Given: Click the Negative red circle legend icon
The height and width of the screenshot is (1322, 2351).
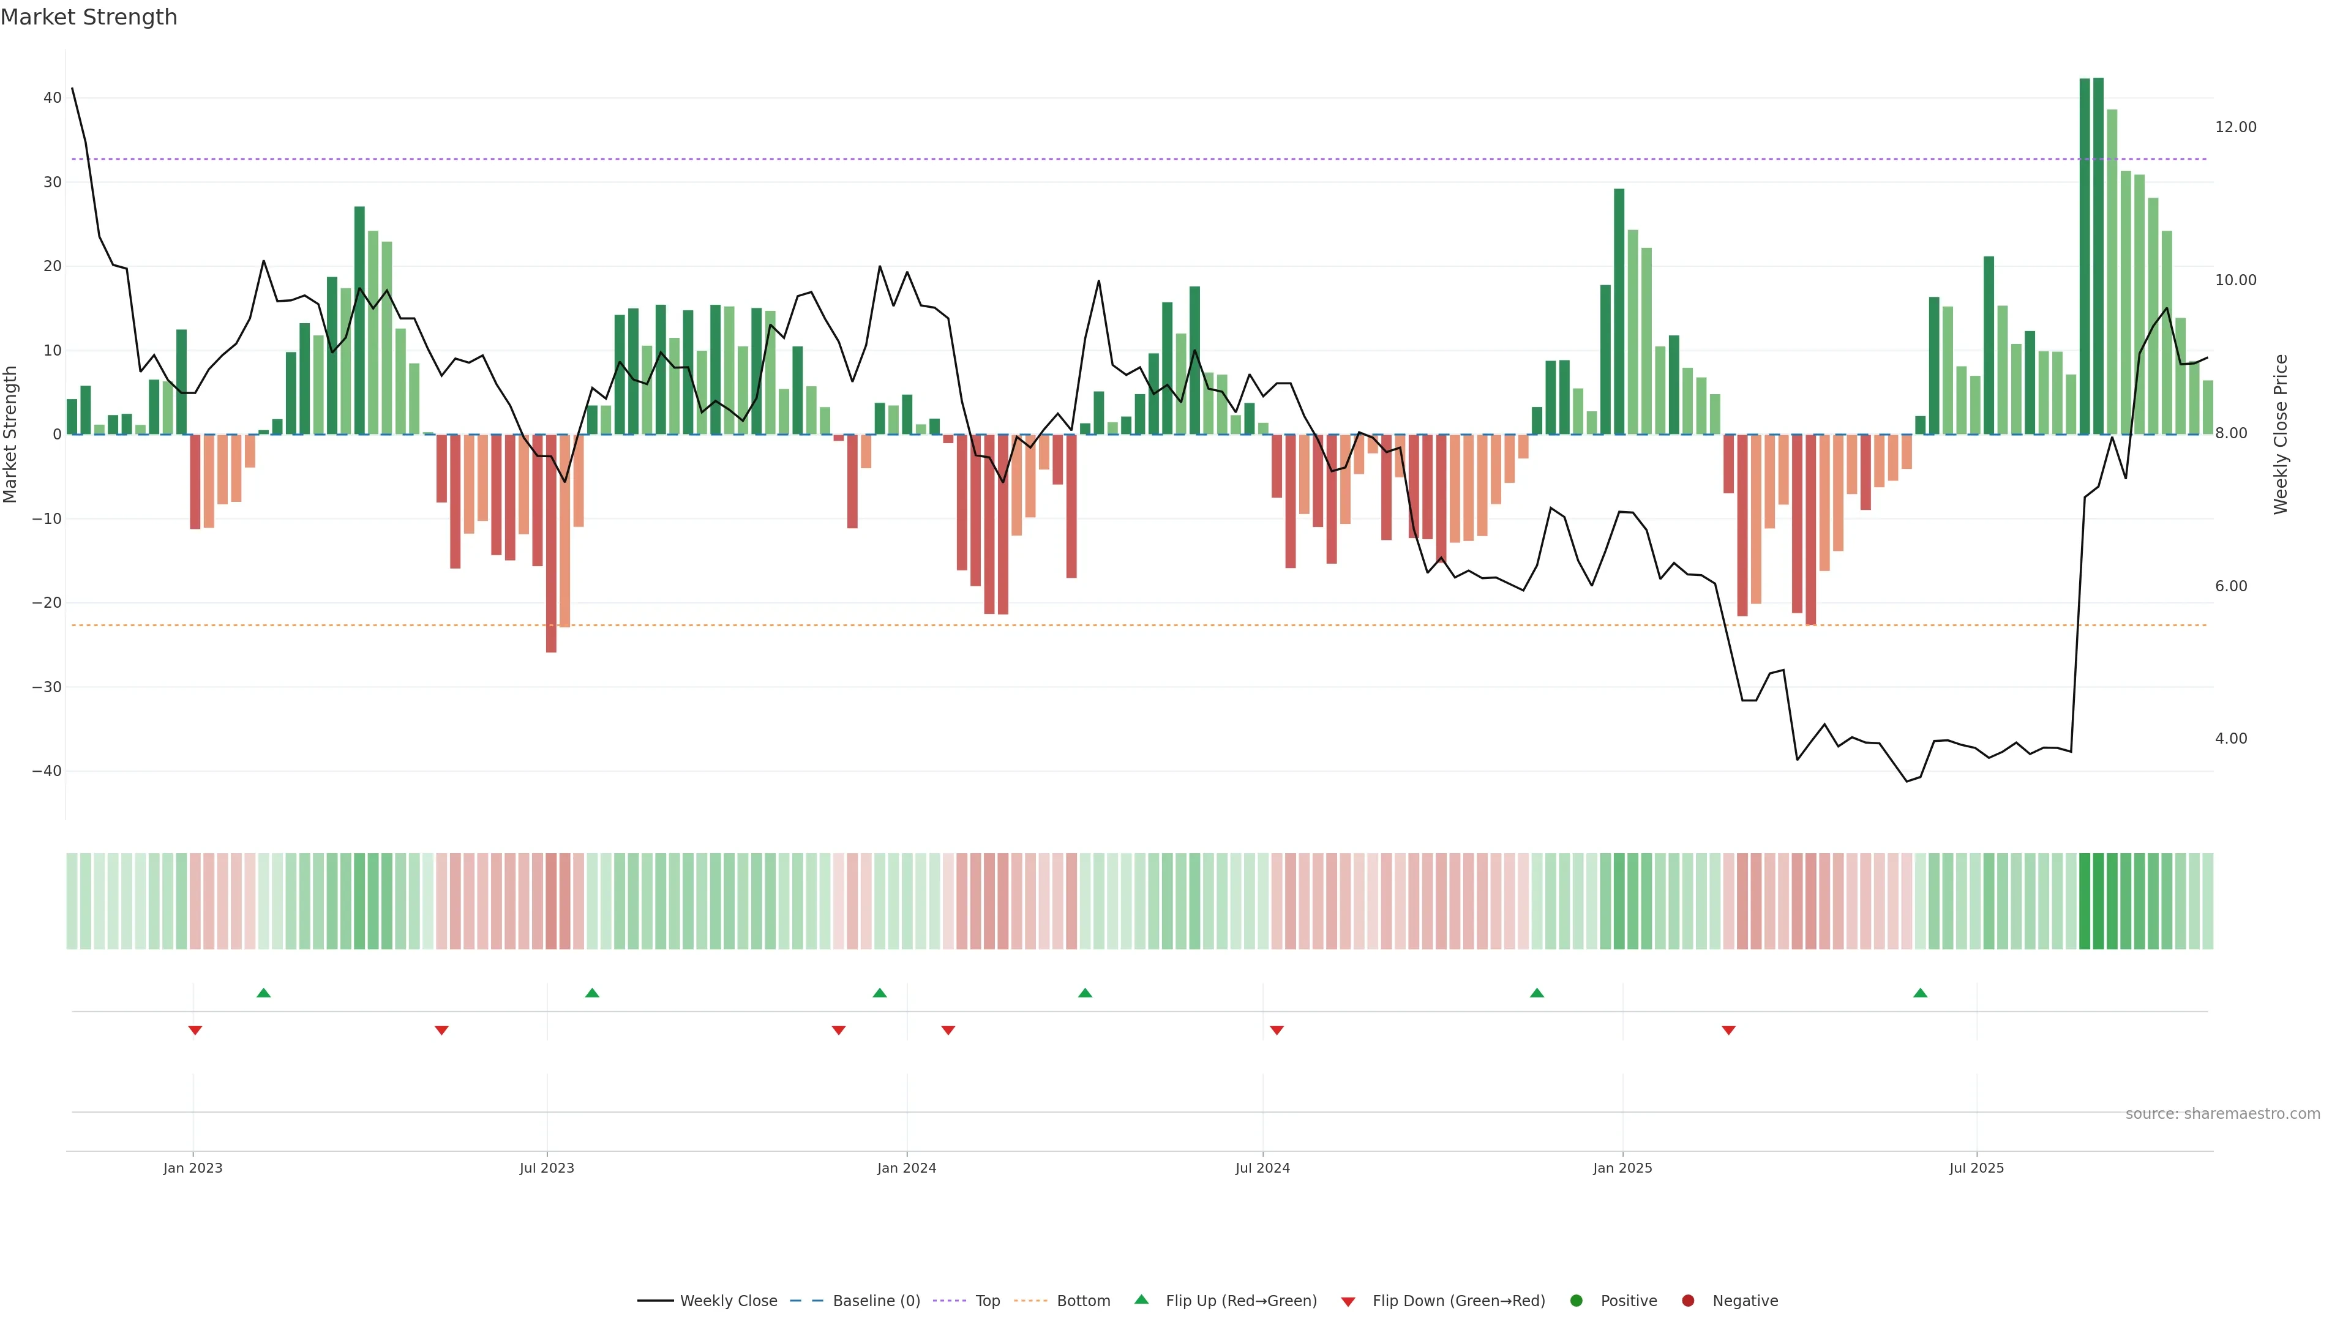Looking at the screenshot, I should tap(1687, 1300).
